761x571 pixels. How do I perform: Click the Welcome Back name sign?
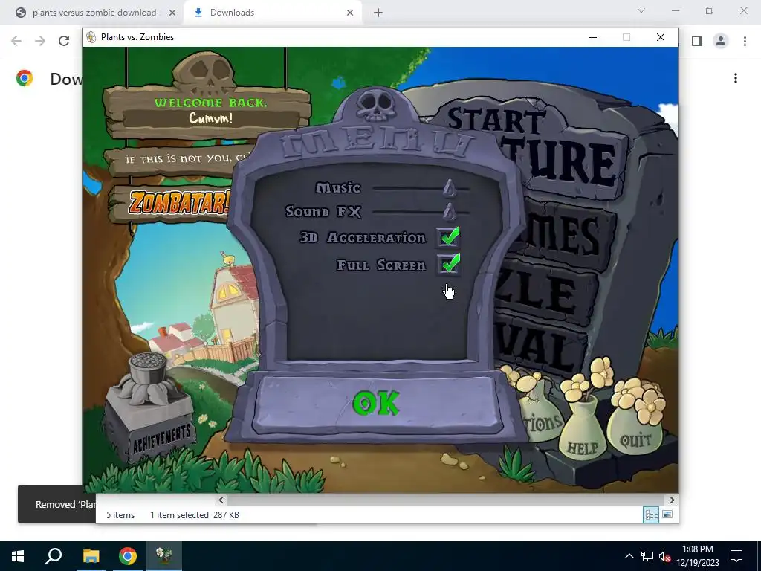pos(207,112)
